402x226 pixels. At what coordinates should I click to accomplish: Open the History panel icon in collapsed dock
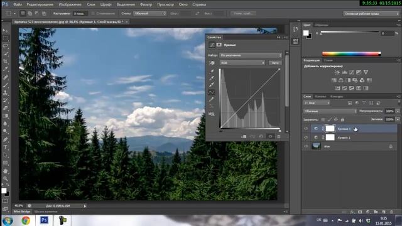pyautogui.click(x=296, y=29)
